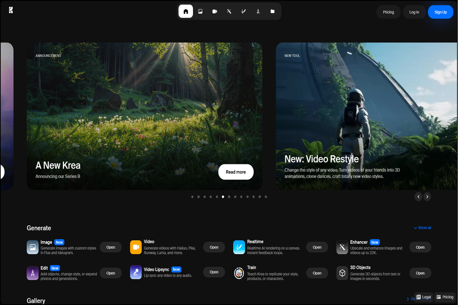
Task: Open the Realtime tool via Open button
Action: click(317, 247)
